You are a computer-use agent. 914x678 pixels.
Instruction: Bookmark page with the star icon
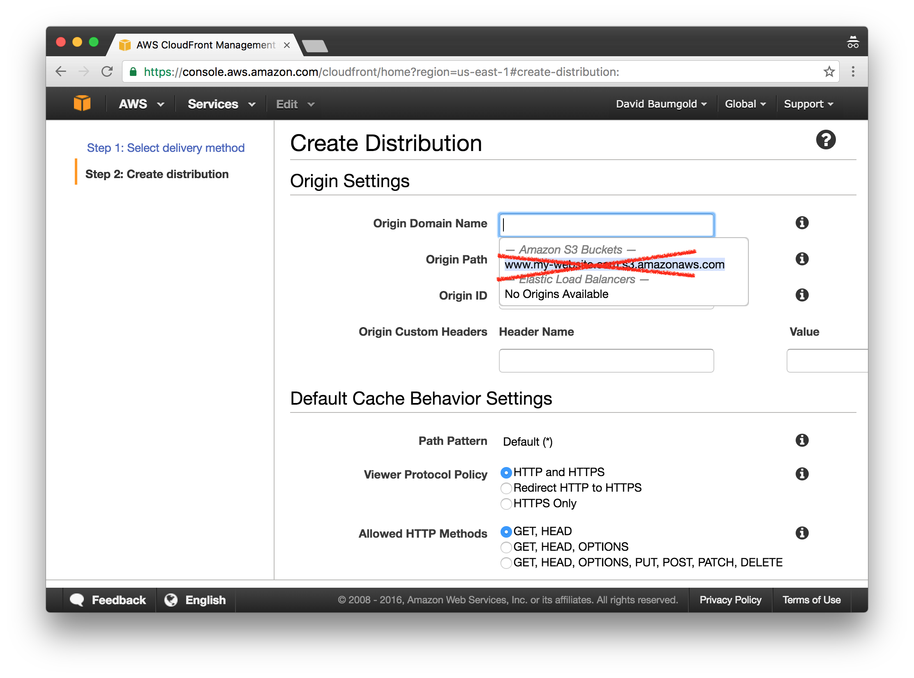[x=829, y=72]
